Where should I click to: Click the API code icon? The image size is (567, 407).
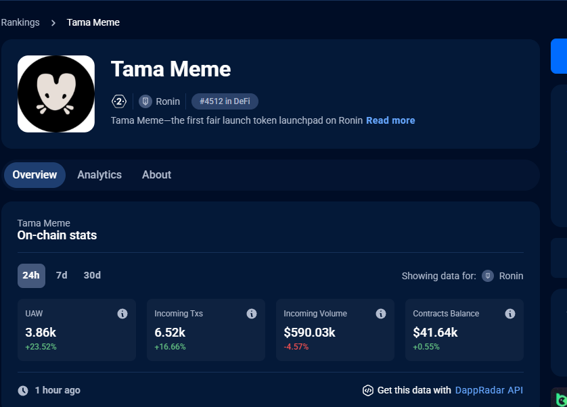368,391
